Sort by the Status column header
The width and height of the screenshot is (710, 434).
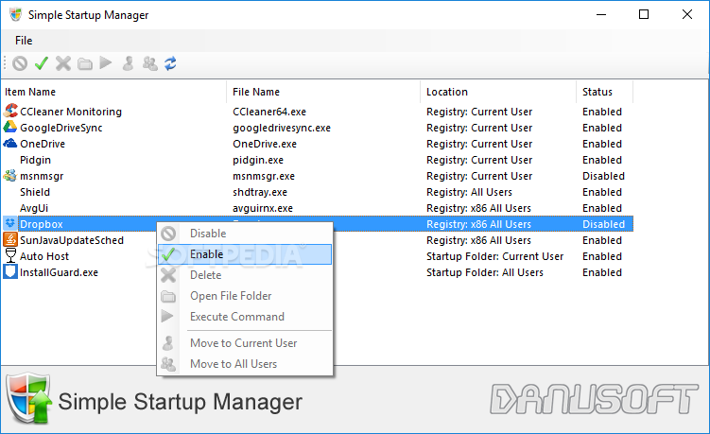click(604, 92)
